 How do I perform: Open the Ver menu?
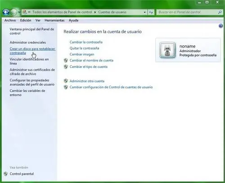click(38, 20)
